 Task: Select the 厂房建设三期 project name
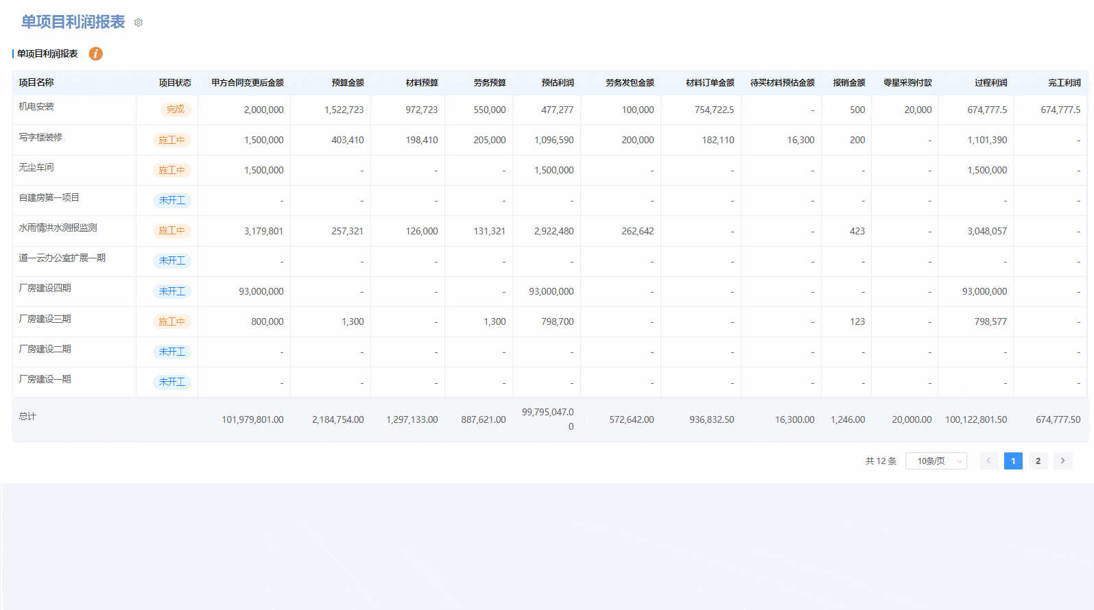pyautogui.click(x=45, y=319)
